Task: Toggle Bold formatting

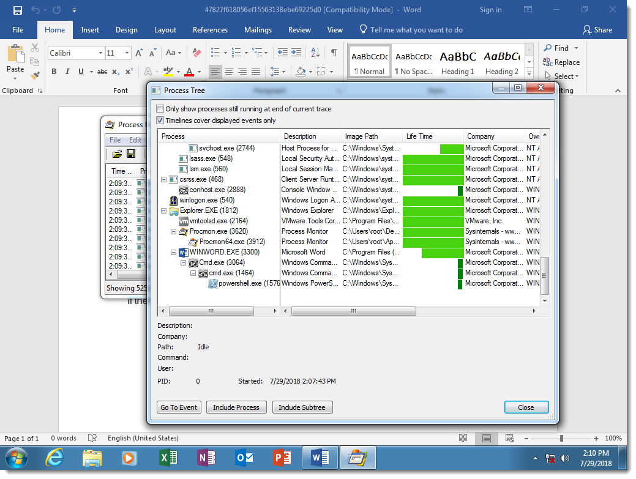Action: tap(54, 72)
